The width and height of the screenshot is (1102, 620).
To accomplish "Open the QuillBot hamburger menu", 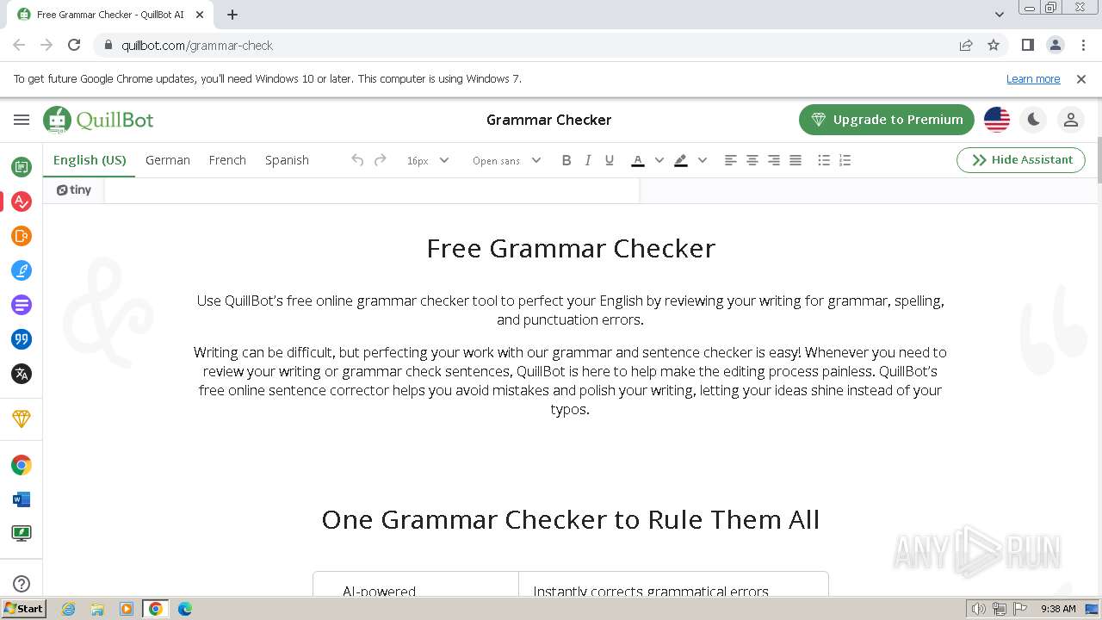I will coord(22,120).
